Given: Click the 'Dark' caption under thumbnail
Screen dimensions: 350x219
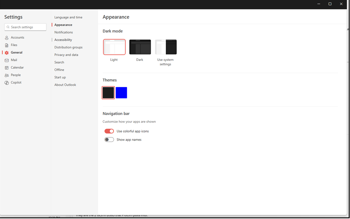Looking at the screenshot, I should point(140,60).
